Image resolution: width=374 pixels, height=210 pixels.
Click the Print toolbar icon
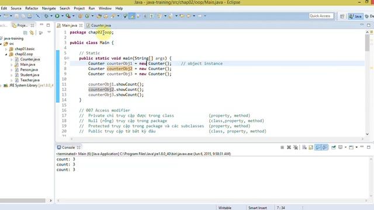tap(30, 16)
